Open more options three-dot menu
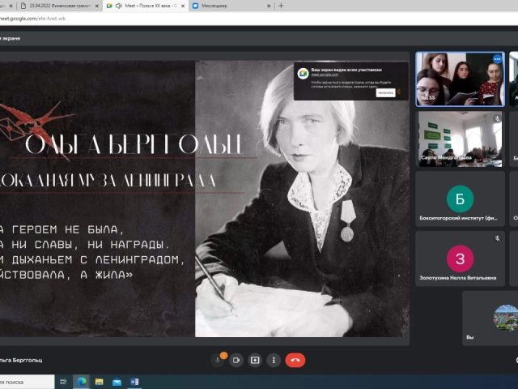 pos(274,360)
